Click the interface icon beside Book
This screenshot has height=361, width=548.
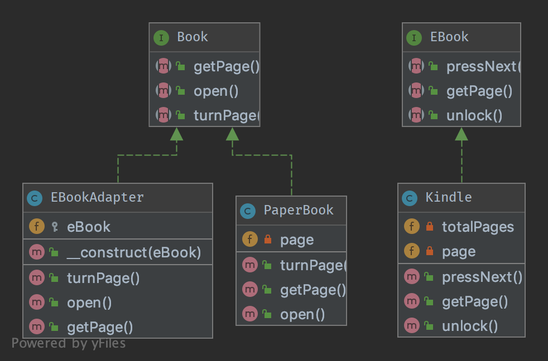point(161,37)
